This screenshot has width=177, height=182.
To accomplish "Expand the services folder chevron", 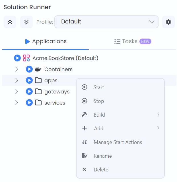I will tap(17, 103).
